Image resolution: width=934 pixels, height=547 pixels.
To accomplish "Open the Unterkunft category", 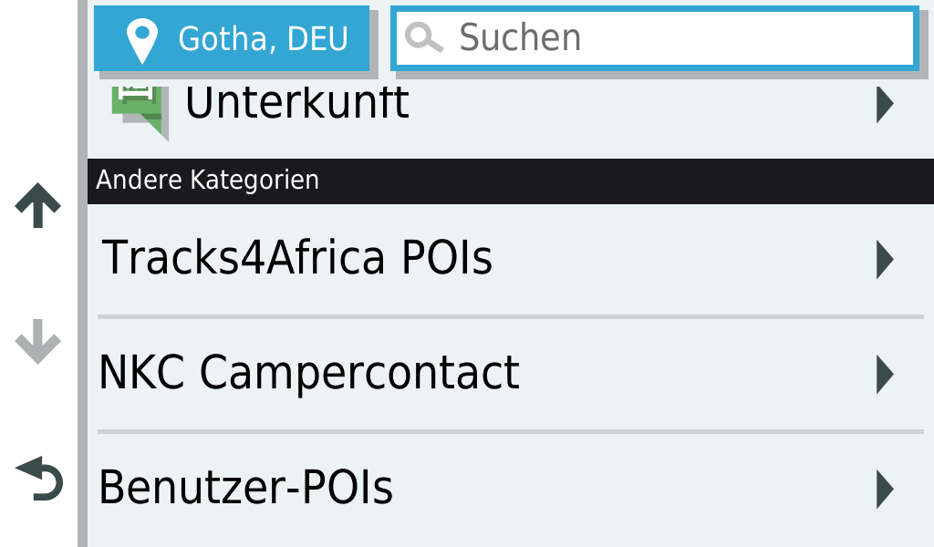I will click(x=296, y=105).
